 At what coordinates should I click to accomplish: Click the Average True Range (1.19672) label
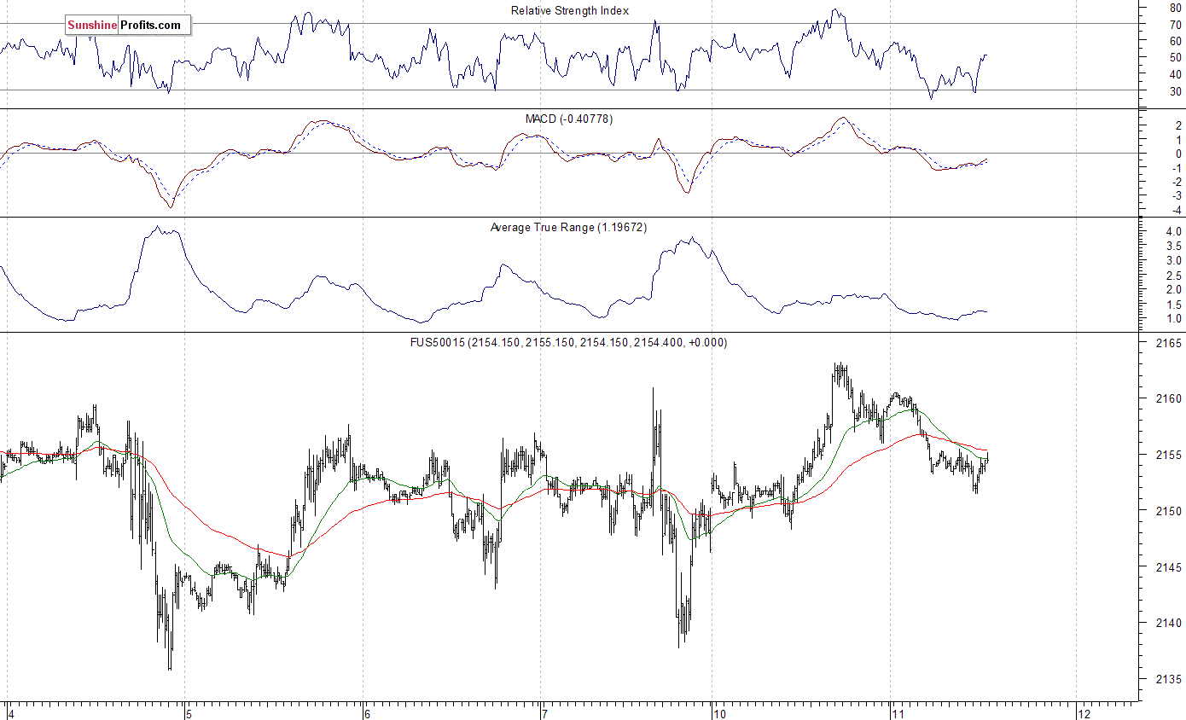click(569, 227)
